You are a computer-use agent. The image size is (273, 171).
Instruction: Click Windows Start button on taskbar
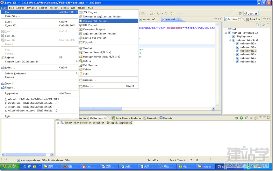(10, 167)
